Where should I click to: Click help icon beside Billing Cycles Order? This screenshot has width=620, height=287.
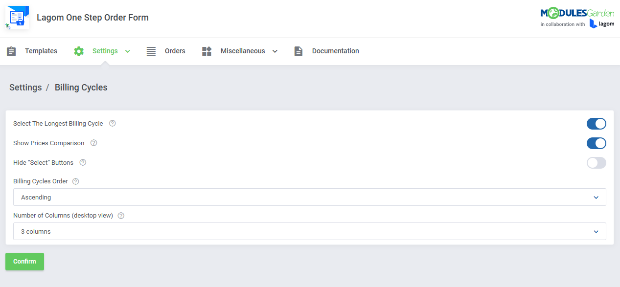pos(76,181)
